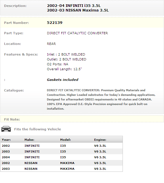Click NISSAN in the 2002 row
Screen dimensions: 164x183
coord(31,163)
